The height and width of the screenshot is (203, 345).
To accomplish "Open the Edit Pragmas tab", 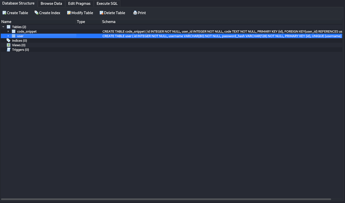I will [x=79, y=4].
